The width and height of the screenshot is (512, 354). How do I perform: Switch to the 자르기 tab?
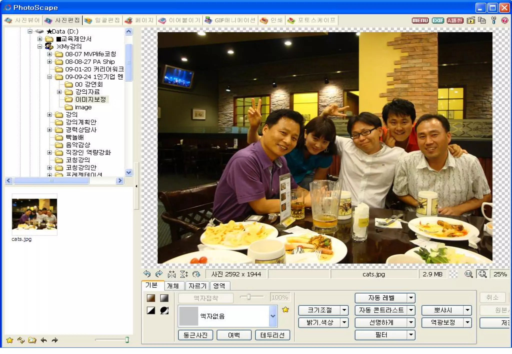197,286
